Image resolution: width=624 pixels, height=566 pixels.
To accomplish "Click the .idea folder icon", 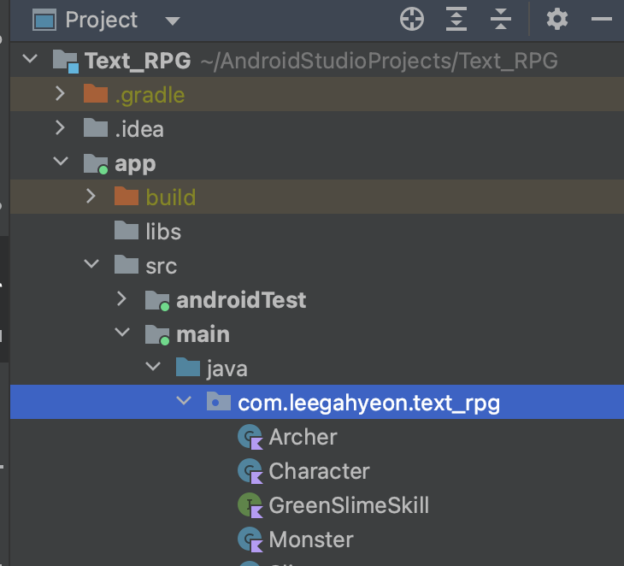I will point(96,127).
